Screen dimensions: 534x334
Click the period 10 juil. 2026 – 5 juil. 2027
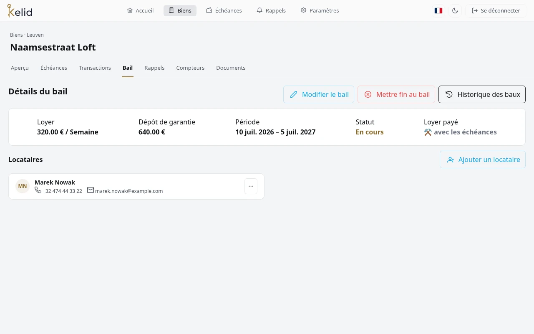275,132
